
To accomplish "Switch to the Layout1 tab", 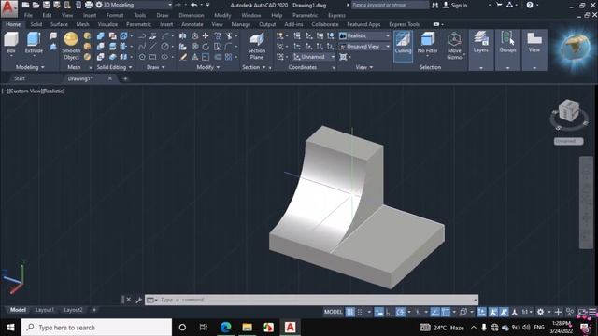I will [x=45, y=310].
